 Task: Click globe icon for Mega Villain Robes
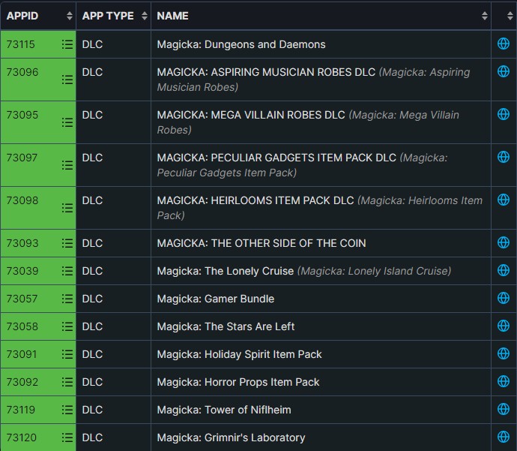tap(504, 114)
